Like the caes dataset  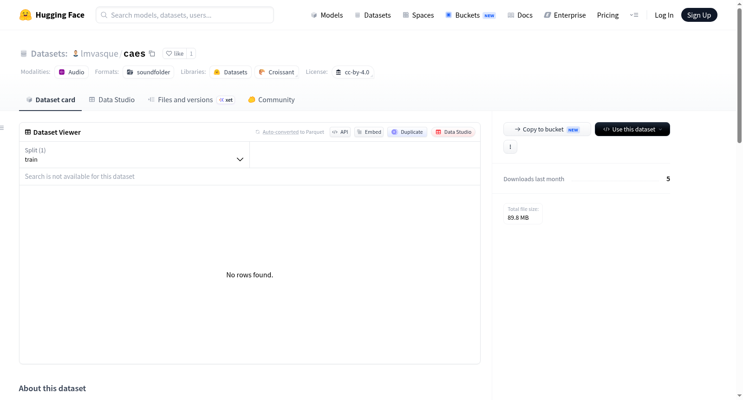(175, 53)
